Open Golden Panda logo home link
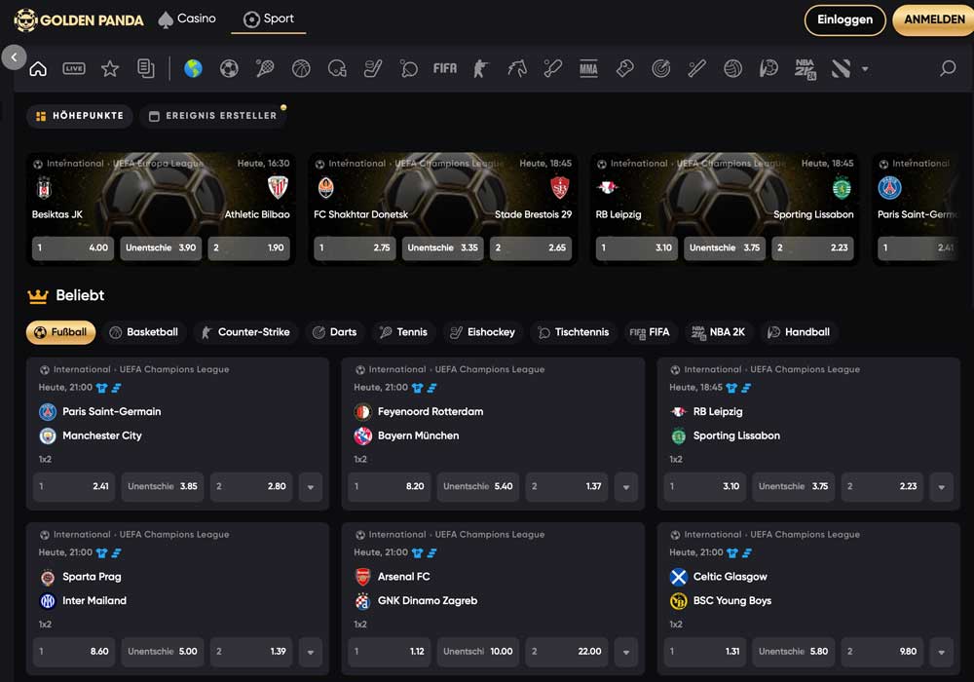974x682 pixels. point(78,19)
